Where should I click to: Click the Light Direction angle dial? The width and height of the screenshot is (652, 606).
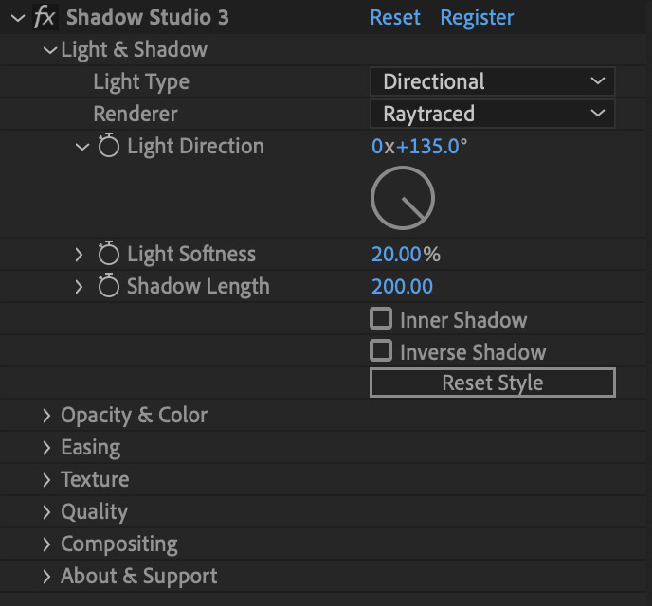(402, 198)
